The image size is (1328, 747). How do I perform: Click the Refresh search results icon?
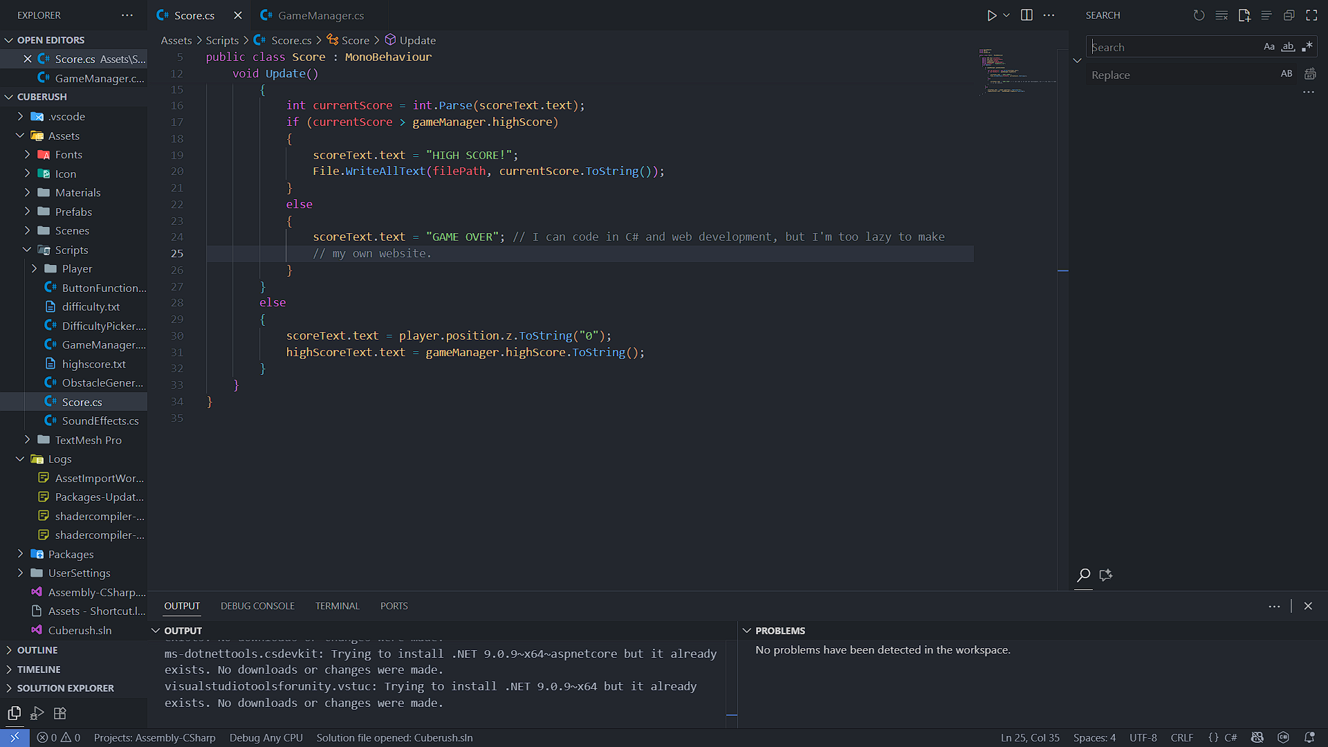click(x=1199, y=15)
